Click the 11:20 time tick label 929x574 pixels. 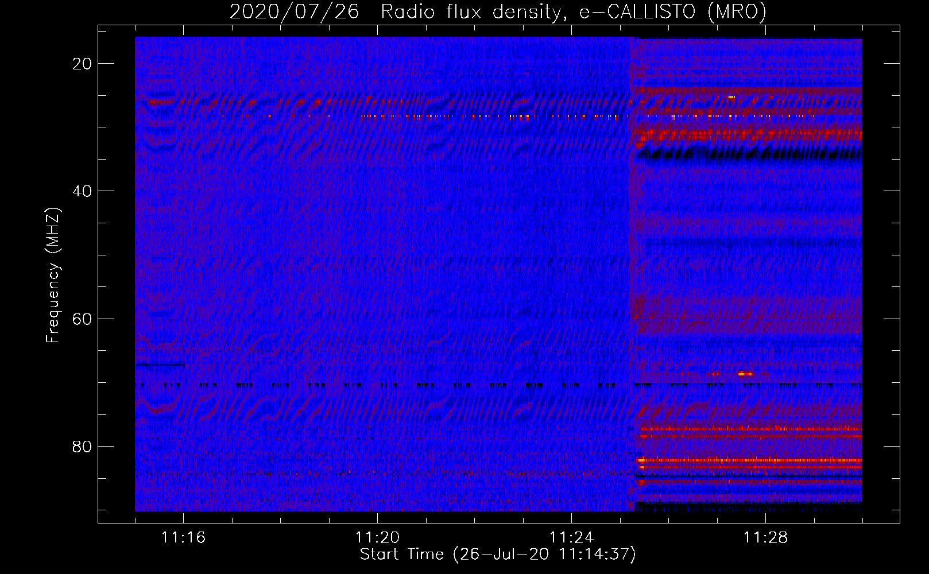(x=377, y=538)
